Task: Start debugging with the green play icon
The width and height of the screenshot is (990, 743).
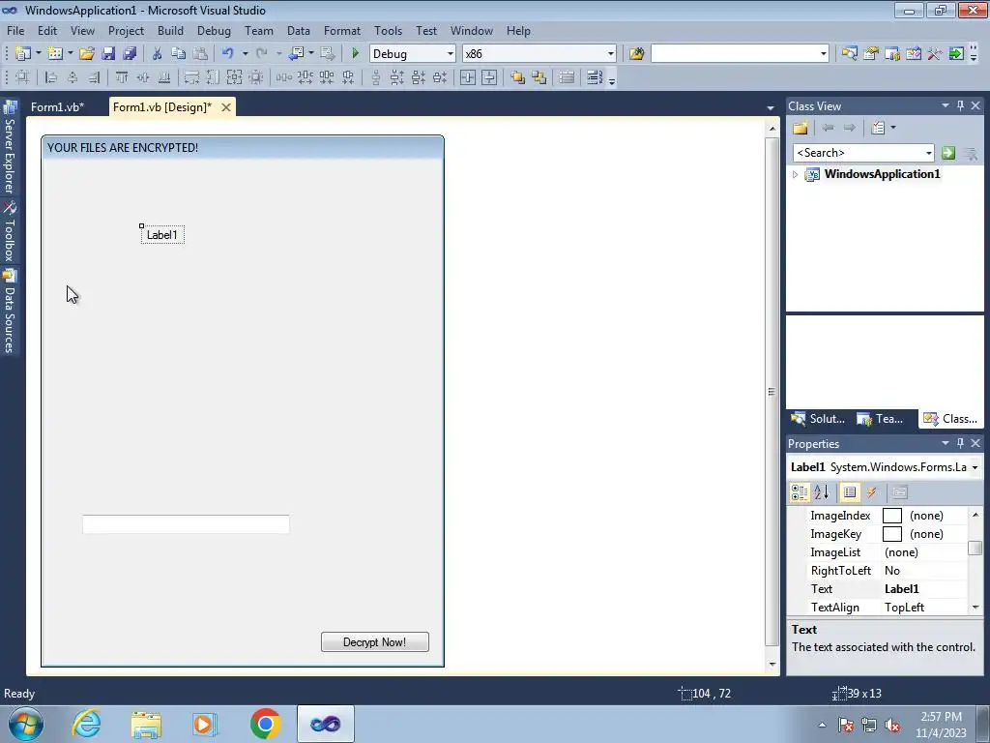Action: (x=356, y=54)
